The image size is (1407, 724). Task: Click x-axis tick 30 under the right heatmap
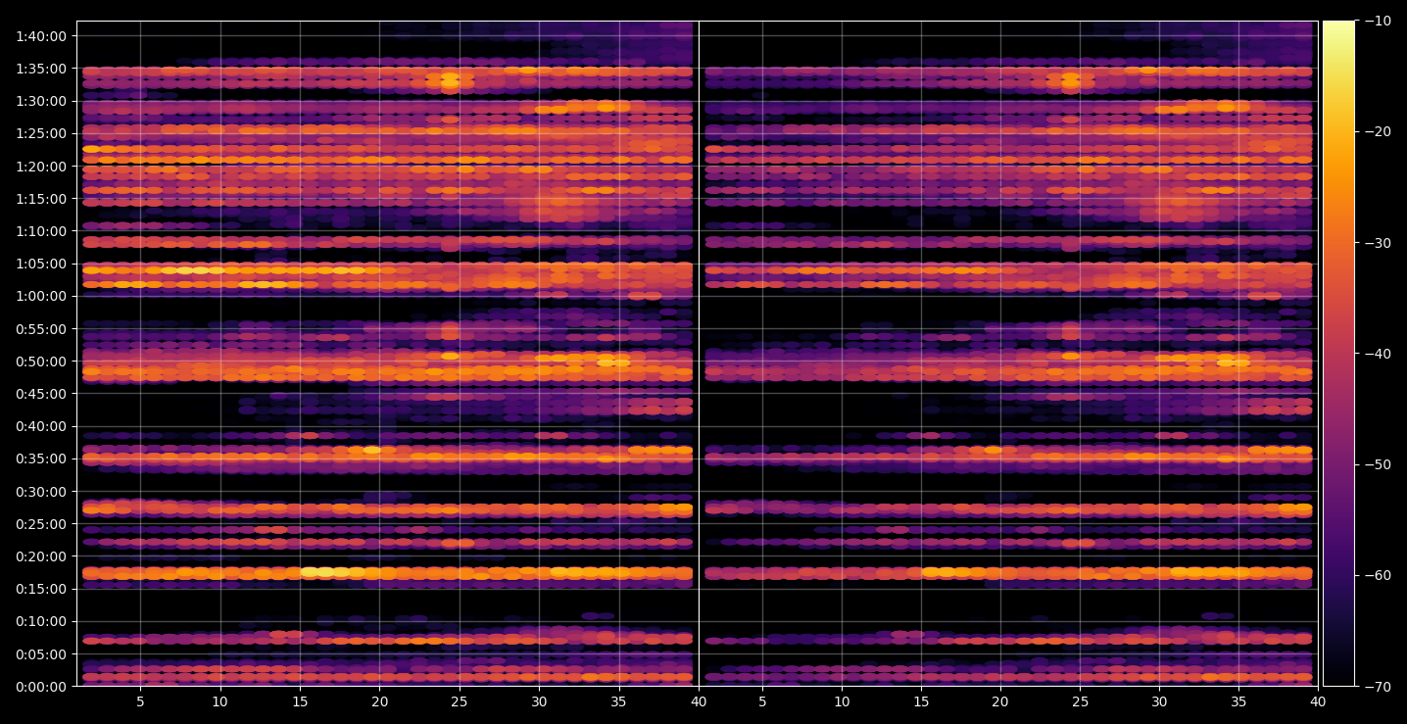1159,701
